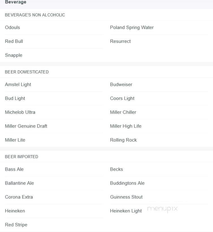Choose Red Bull from non-alcoholic beverages

tap(14, 41)
